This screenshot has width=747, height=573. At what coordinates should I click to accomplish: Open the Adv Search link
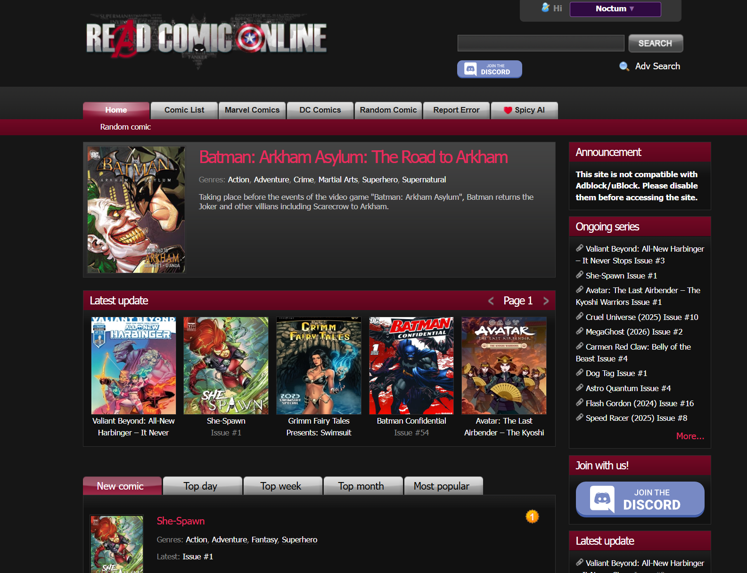pyautogui.click(x=657, y=66)
